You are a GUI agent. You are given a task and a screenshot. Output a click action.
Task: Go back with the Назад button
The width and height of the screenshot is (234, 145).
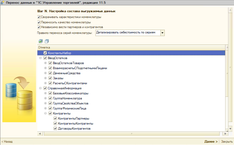click(7, 142)
